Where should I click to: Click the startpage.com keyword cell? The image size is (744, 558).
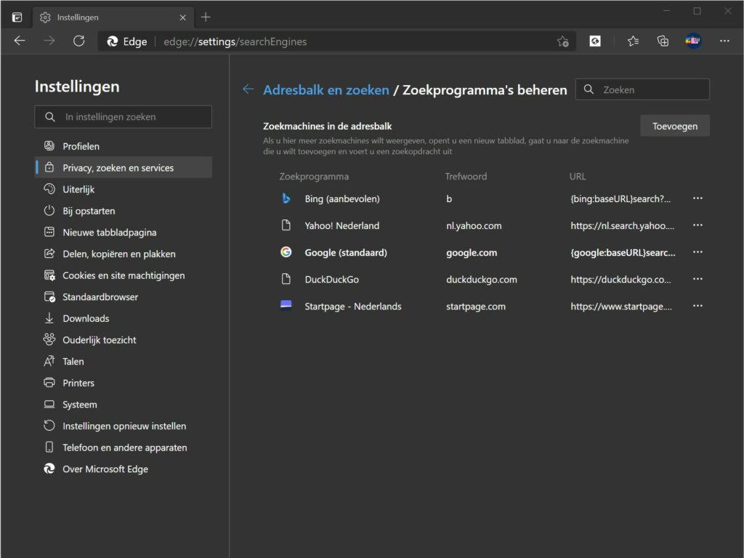coord(476,307)
